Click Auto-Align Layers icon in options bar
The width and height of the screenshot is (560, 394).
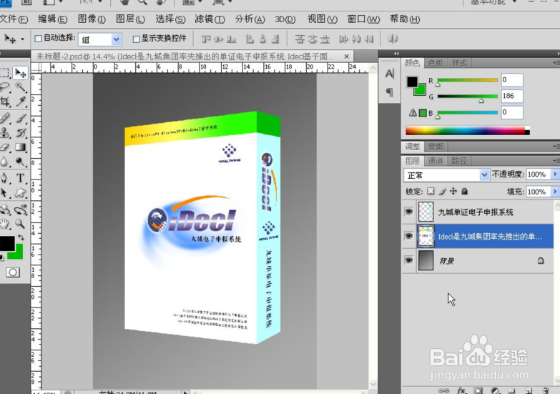point(393,39)
